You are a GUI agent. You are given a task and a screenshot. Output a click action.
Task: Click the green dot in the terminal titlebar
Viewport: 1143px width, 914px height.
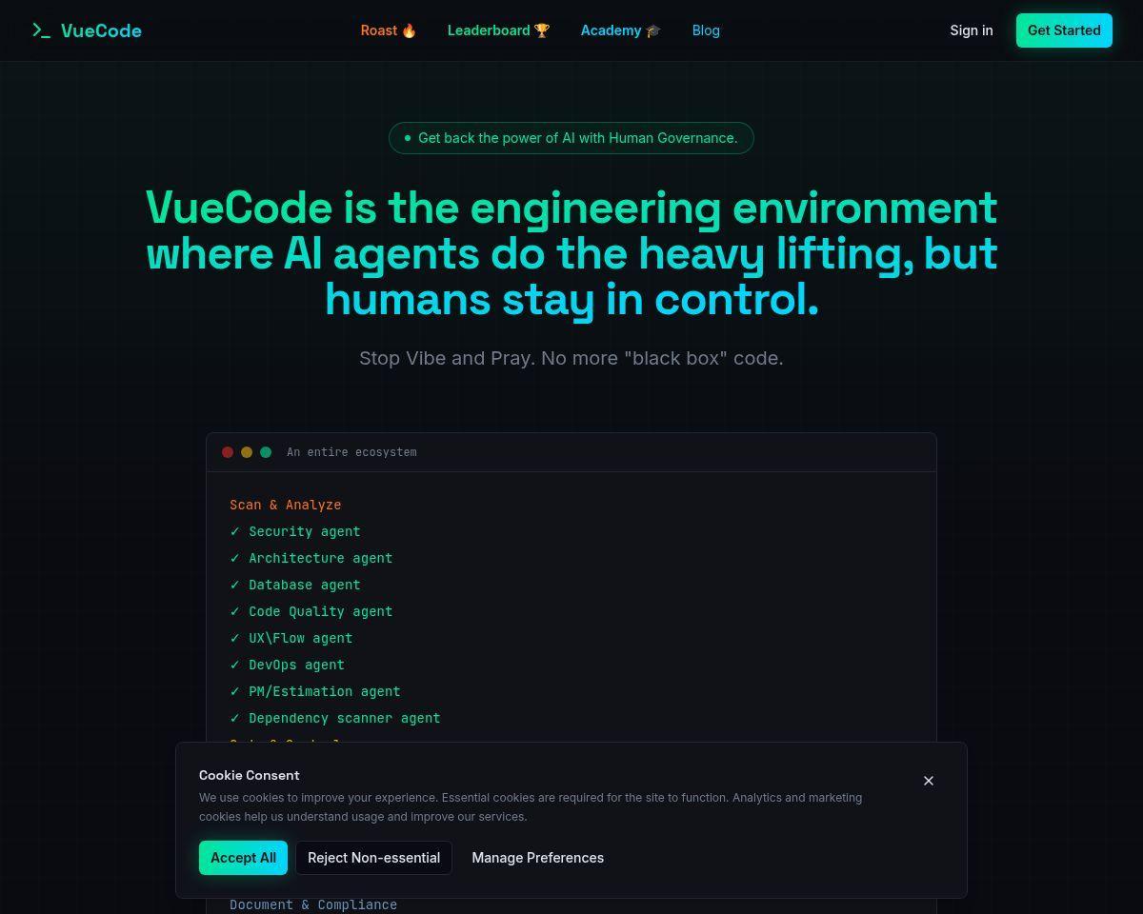(x=266, y=452)
